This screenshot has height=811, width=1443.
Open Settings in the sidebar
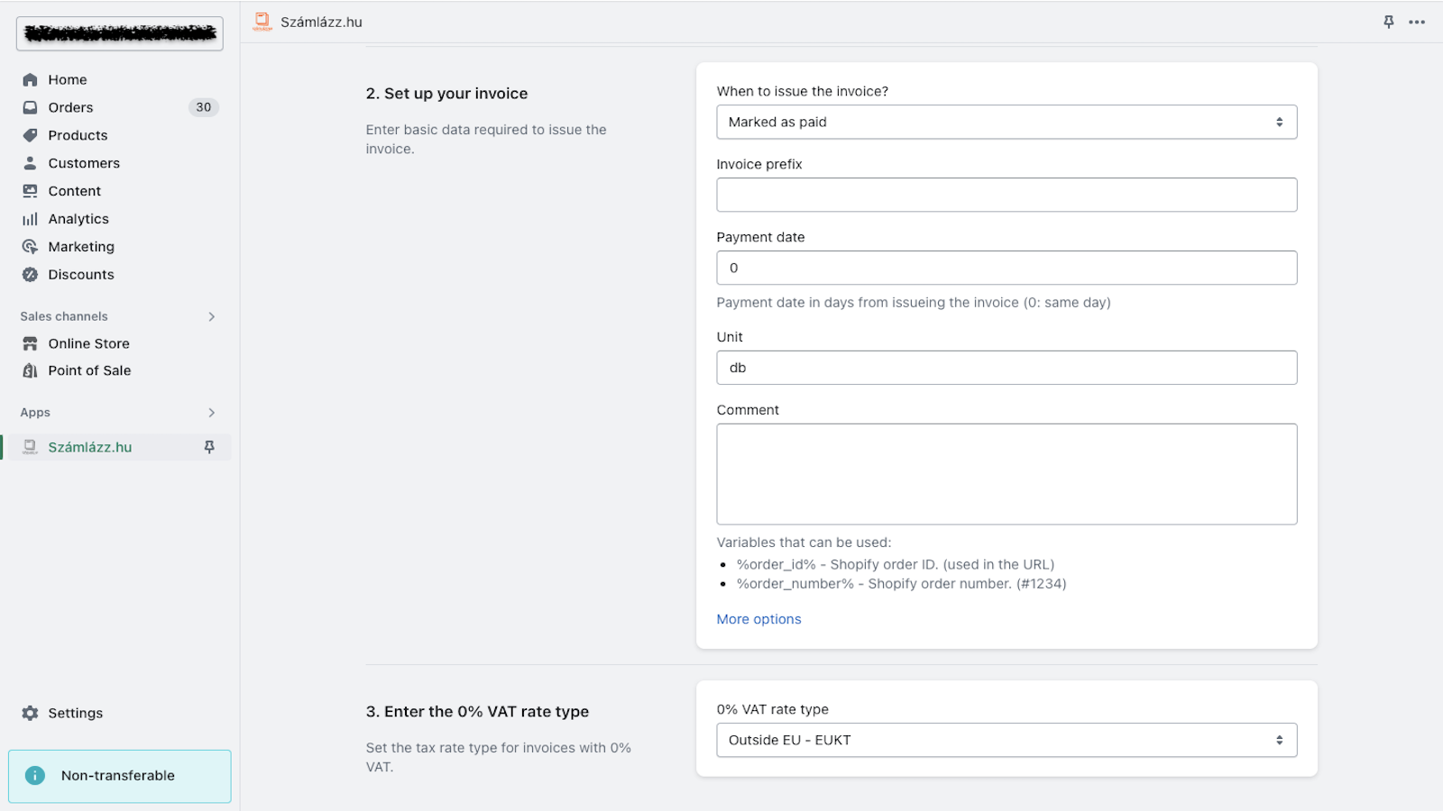pyautogui.click(x=75, y=713)
